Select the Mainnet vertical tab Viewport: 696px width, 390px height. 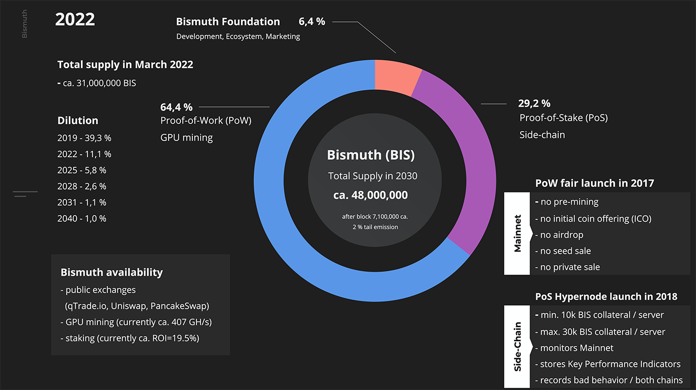(x=518, y=234)
